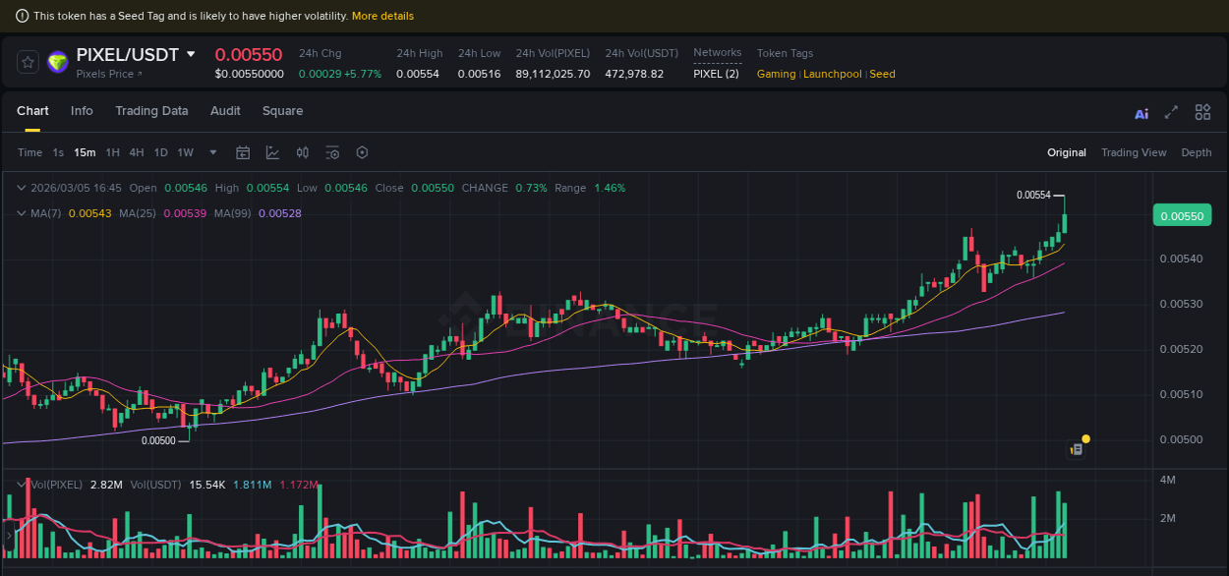
Task: Open the Launchpool token tag
Action: coord(833,74)
